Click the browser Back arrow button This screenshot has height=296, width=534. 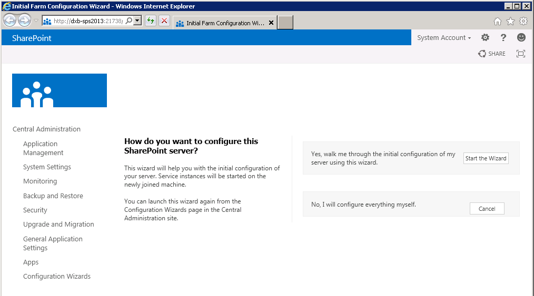pos(10,21)
